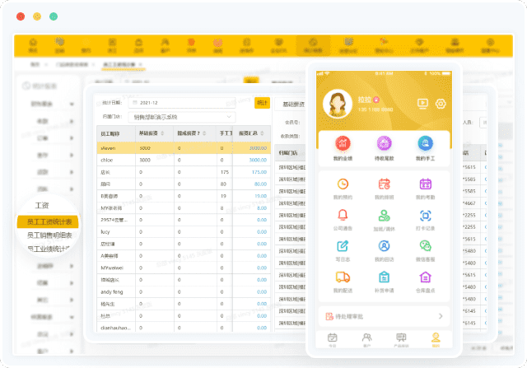Image resolution: width=527 pixels, height=368 pixels.
Task: Open 待收尾款 icon on phone screen
Action: [x=384, y=144]
